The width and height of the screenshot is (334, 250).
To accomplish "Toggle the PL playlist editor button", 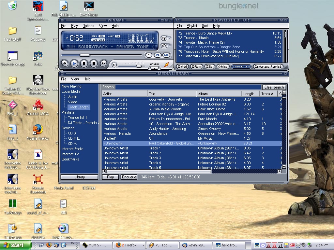I will (x=158, y=55).
